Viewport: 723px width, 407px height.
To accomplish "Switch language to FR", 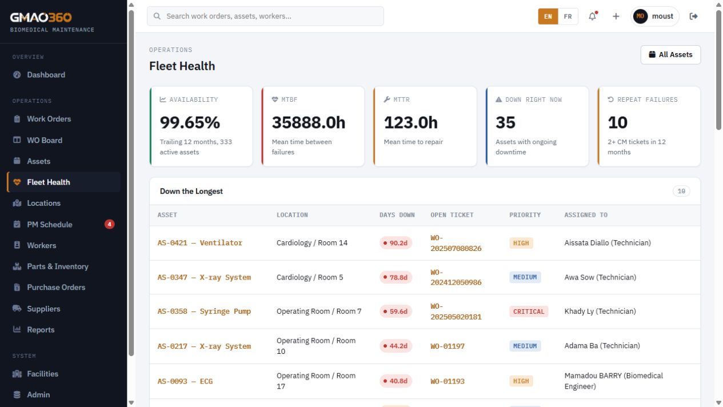I will tap(568, 16).
